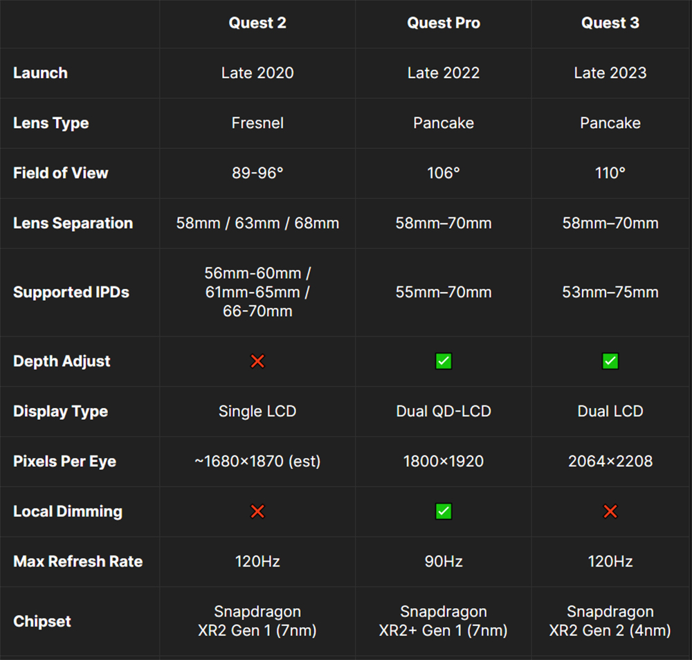The image size is (692, 660).
Task: Click the Supported IPDs row label
Action: [71, 292]
